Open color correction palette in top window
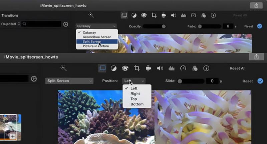The height and width of the screenshot is (144, 267). (x=144, y=15)
